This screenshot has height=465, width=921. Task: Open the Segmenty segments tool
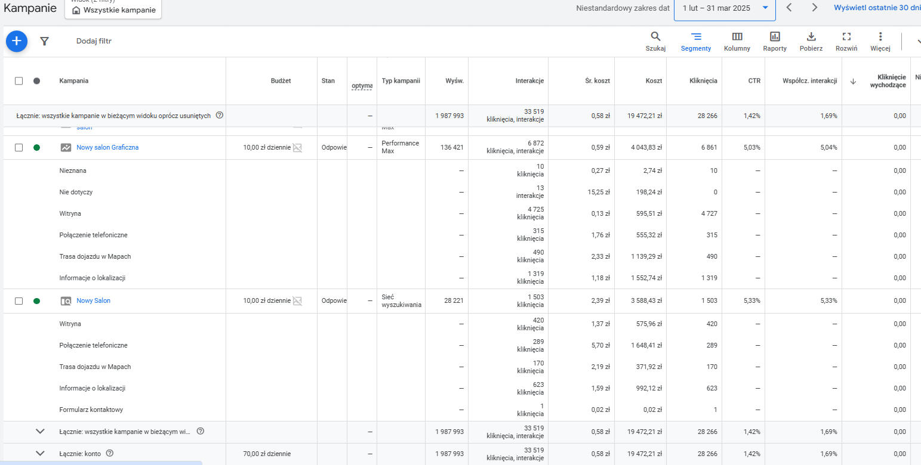click(x=696, y=42)
